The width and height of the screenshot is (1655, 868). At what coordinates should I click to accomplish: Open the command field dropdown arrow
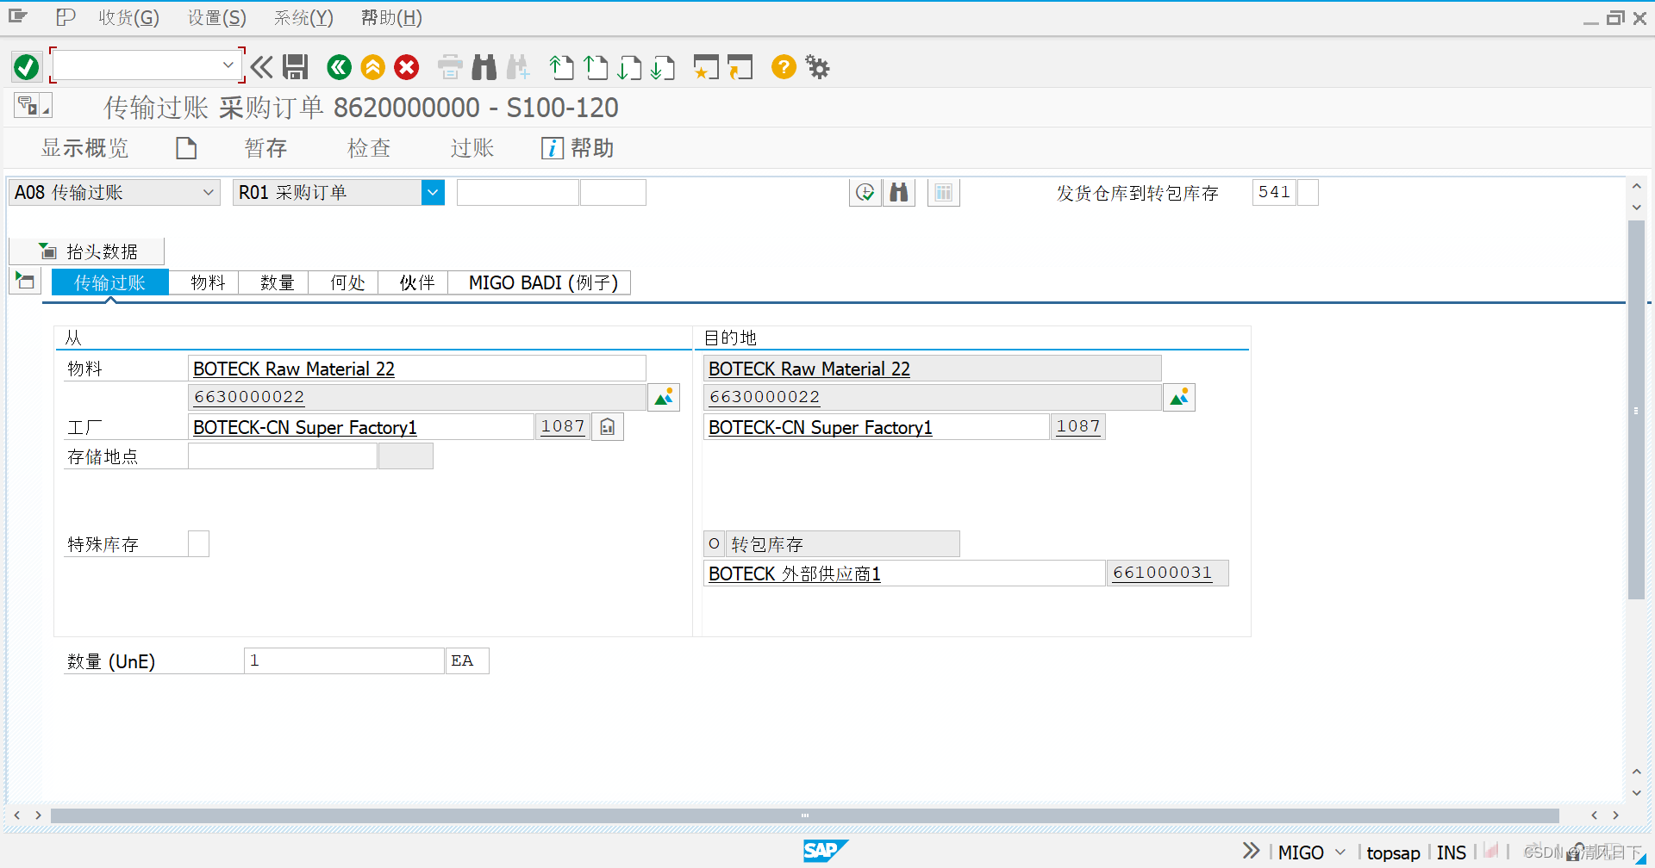pyautogui.click(x=228, y=65)
